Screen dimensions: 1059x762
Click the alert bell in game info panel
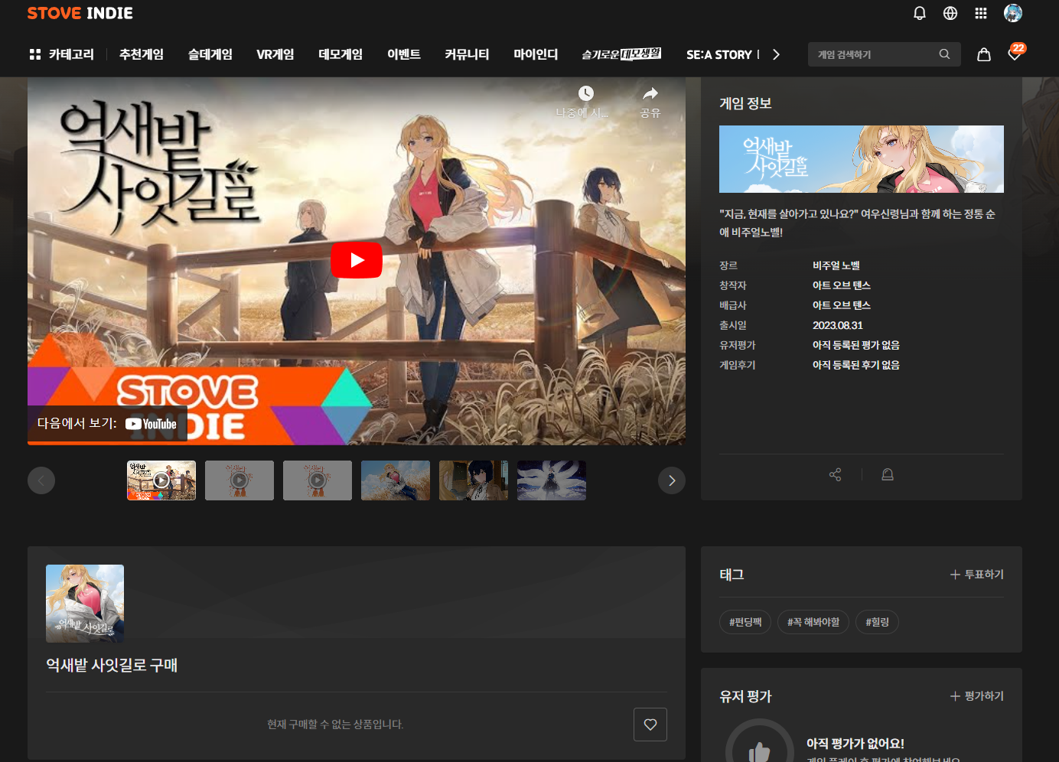(x=888, y=474)
